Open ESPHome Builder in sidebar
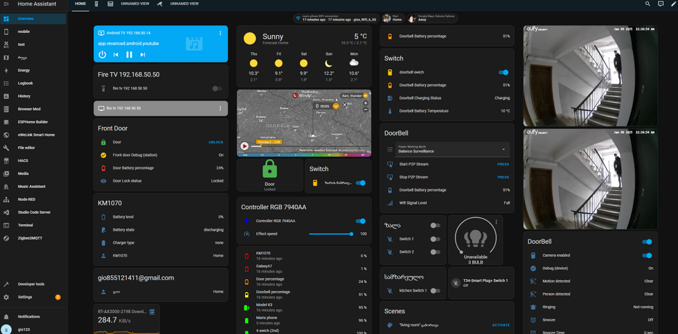678x334 pixels. coord(33,122)
